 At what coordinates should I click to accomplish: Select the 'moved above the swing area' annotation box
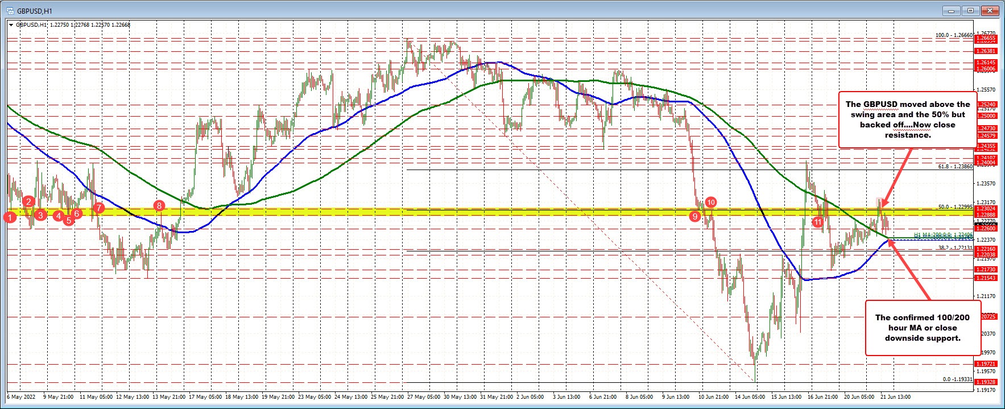[x=908, y=119]
